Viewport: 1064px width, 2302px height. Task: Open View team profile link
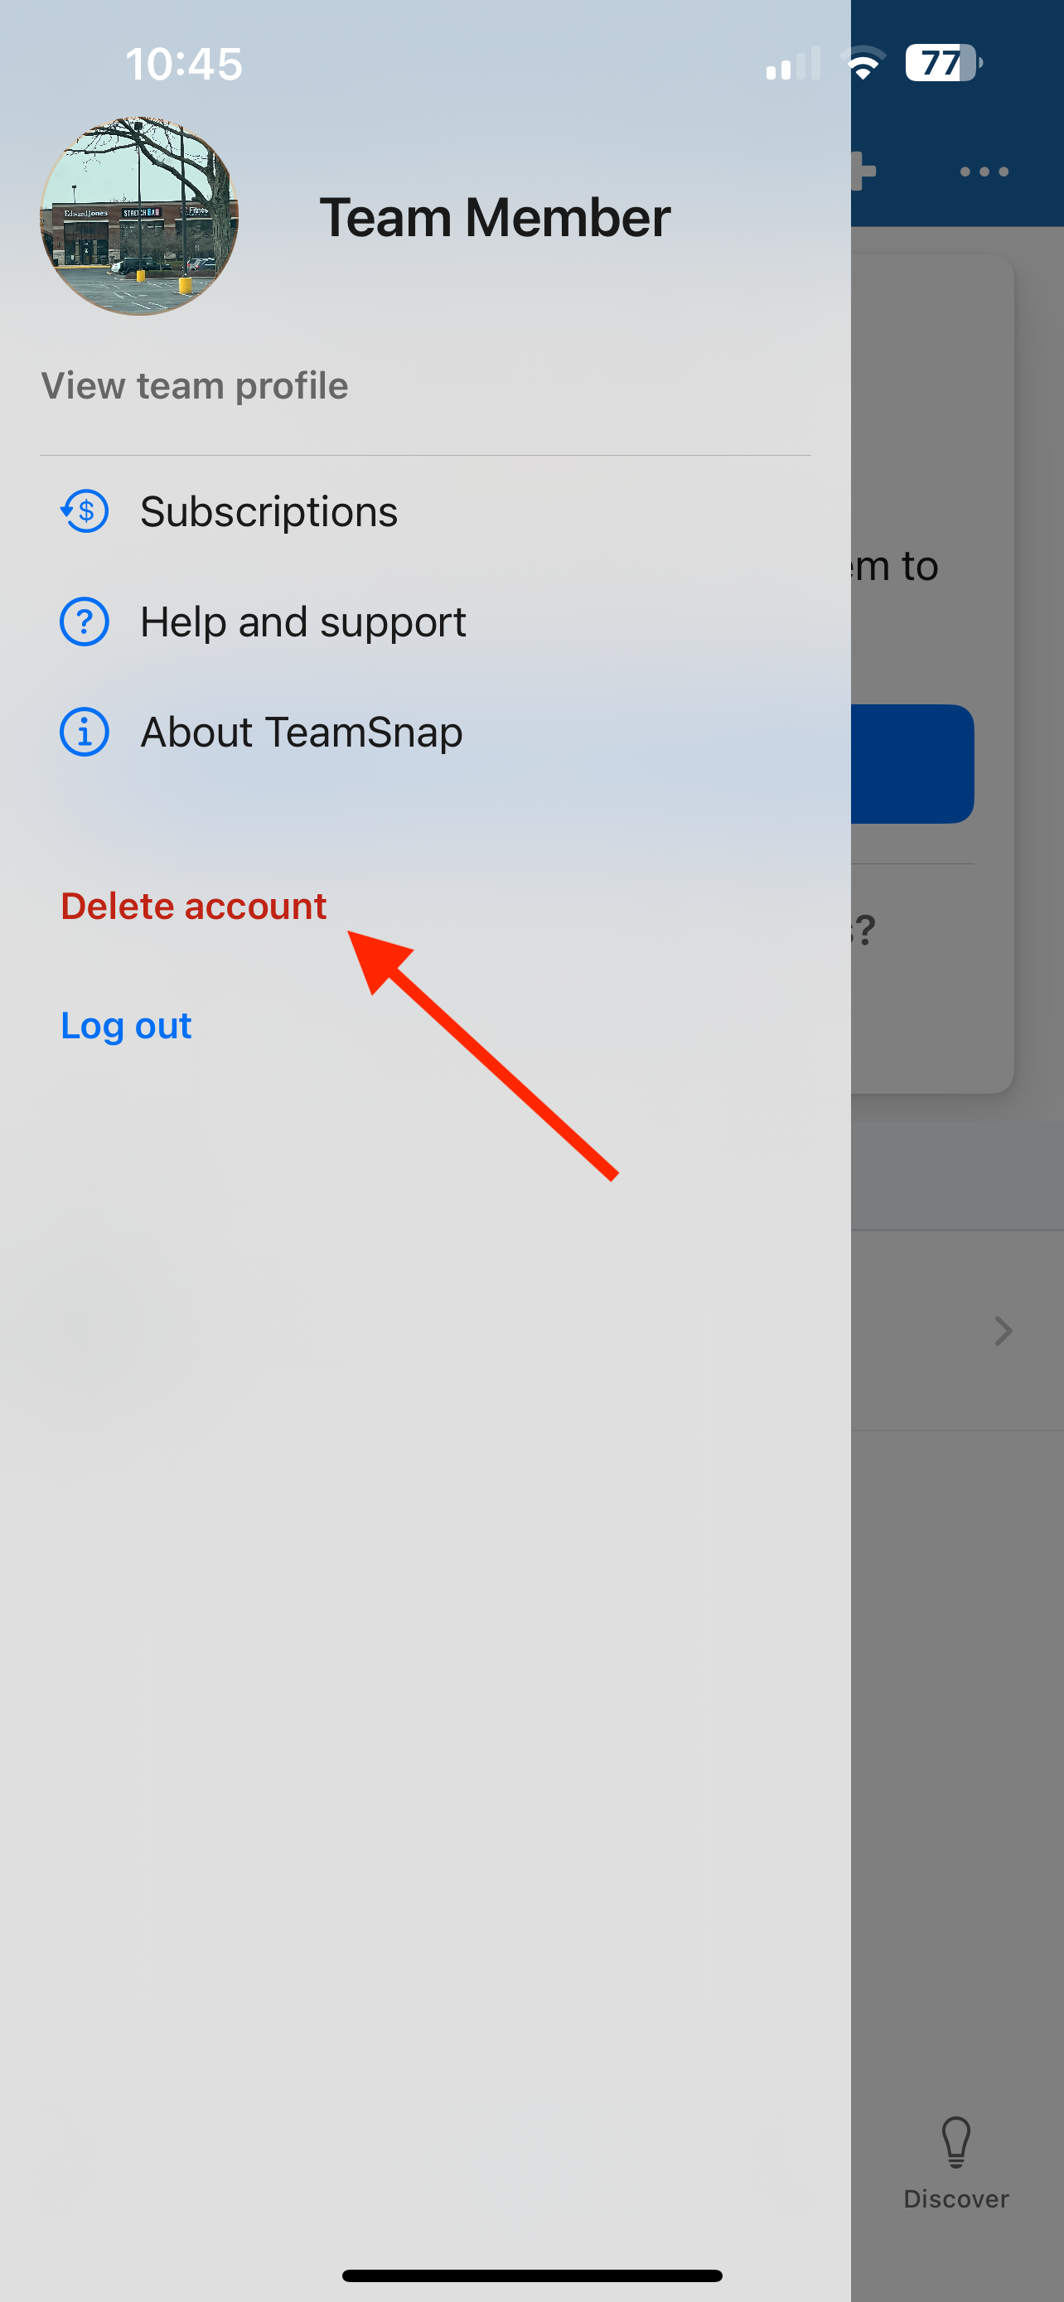[195, 386]
